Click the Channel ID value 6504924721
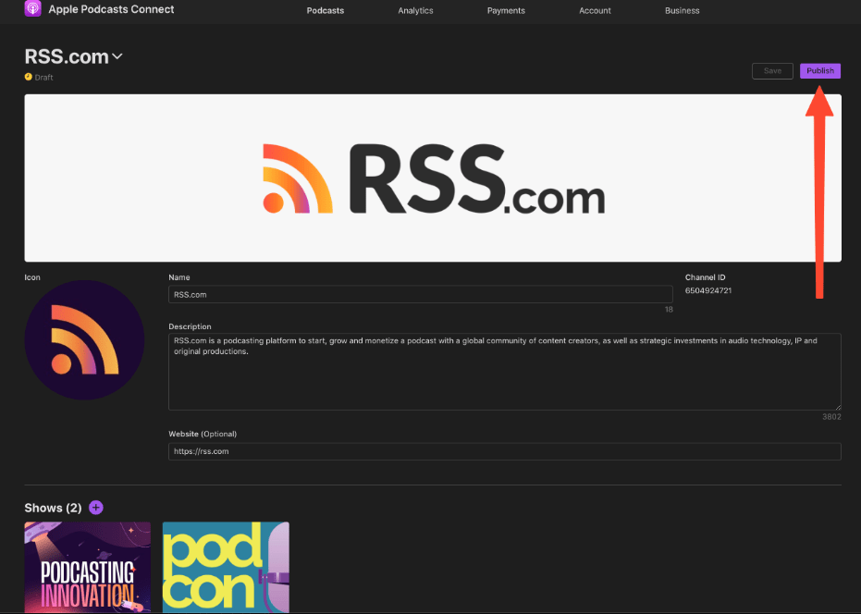 [708, 290]
